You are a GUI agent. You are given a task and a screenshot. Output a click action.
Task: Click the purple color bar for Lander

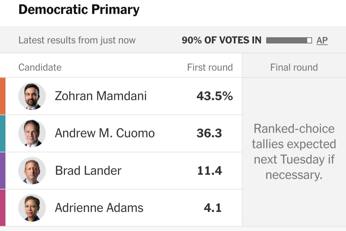(x=3, y=170)
